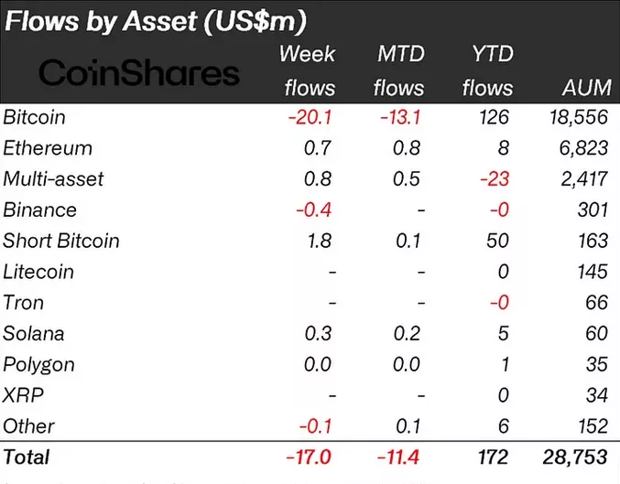The width and height of the screenshot is (620, 484).
Task: Click Bitcoin's AUM value 18,556
Action: [573, 117]
